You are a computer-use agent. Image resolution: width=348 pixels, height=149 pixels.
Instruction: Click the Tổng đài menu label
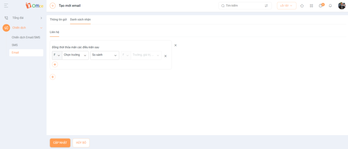[x=18, y=18]
